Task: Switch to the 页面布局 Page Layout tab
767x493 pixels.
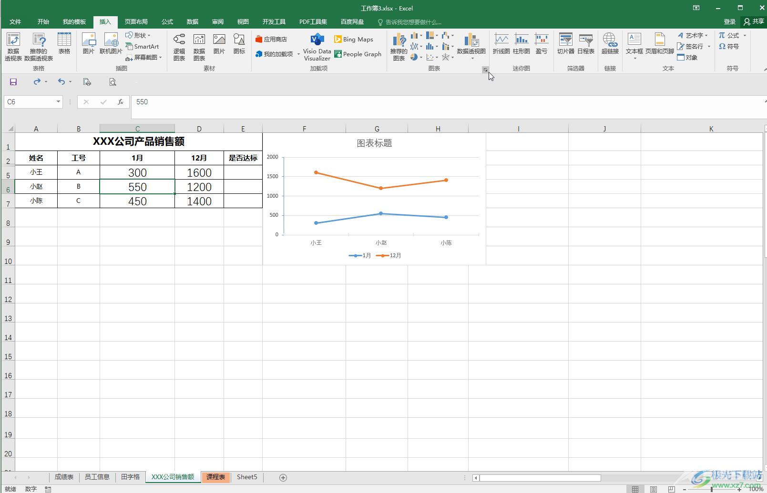Action: click(x=136, y=22)
